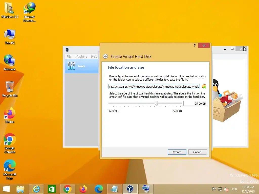
Task: Open the notepad-like taskbar app
Action: point(114,189)
